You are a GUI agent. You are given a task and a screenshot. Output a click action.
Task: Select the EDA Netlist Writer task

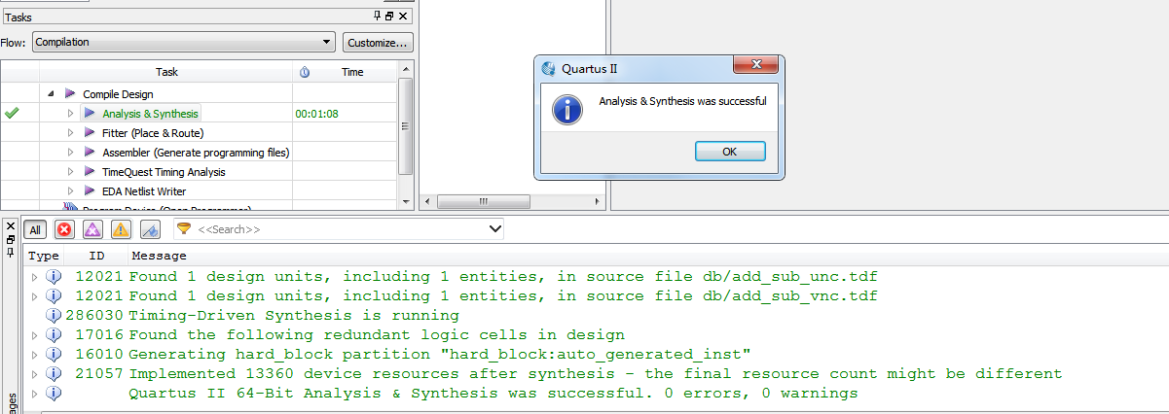(x=144, y=191)
